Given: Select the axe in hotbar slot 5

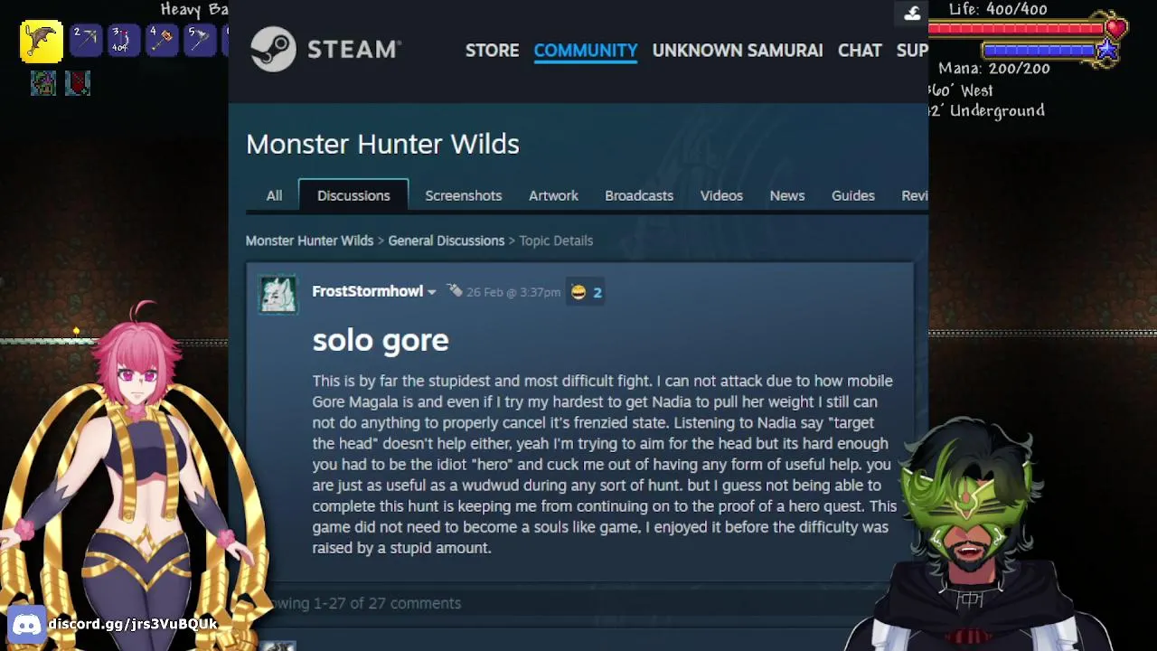Looking at the screenshot, I should [200, 41].
